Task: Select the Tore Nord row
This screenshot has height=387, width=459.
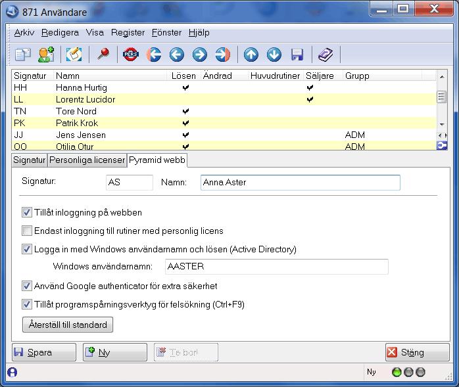Action: click(224, 111)
